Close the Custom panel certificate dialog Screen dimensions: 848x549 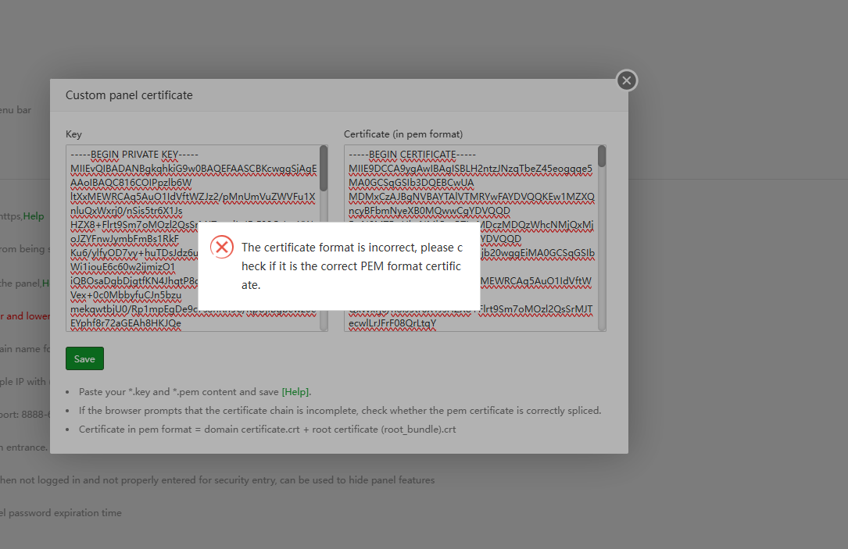pyautogui.click(x=626, y=80)
